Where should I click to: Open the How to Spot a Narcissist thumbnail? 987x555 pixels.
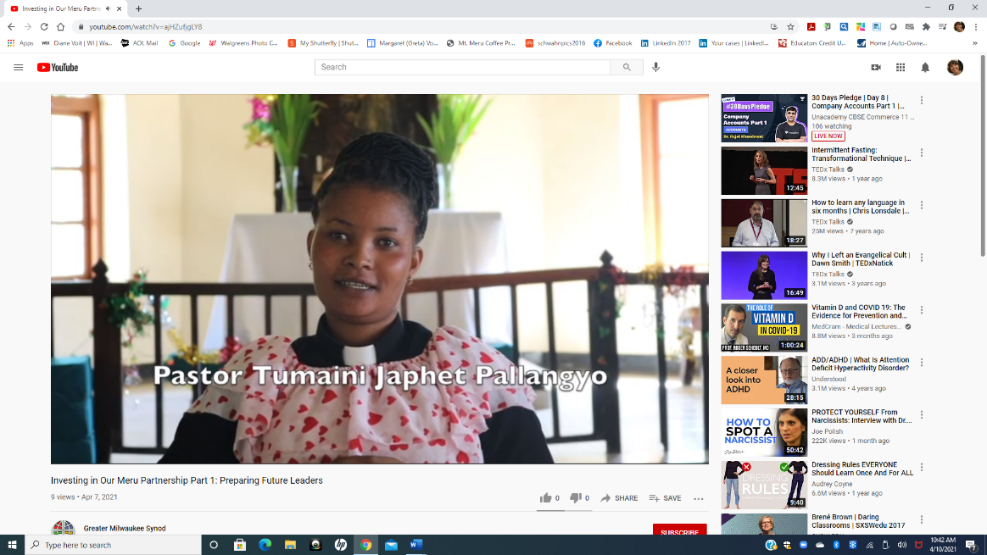[764, 433]
